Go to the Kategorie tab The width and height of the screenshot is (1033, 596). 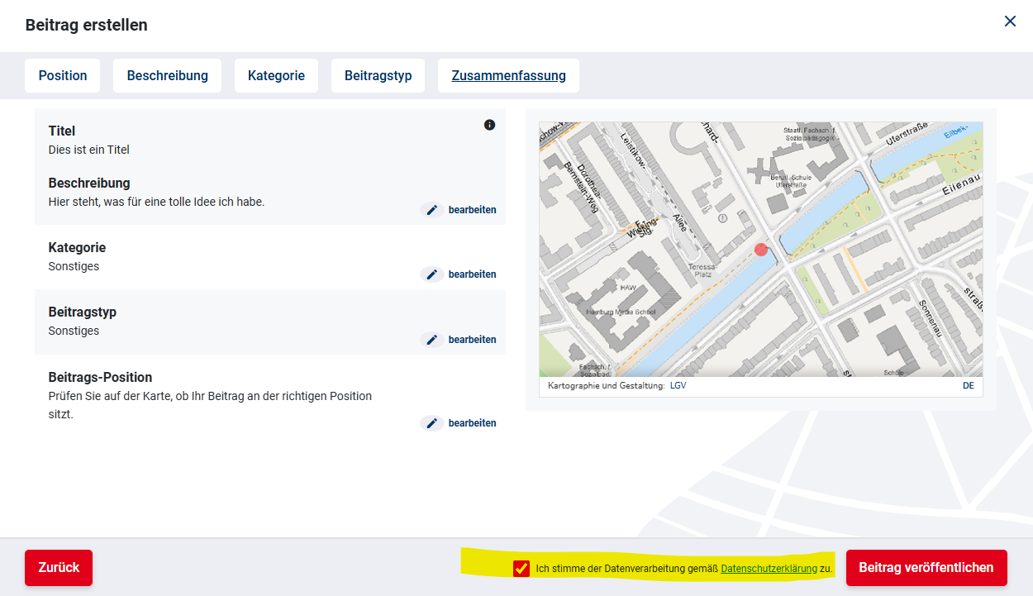click(276, 76)
